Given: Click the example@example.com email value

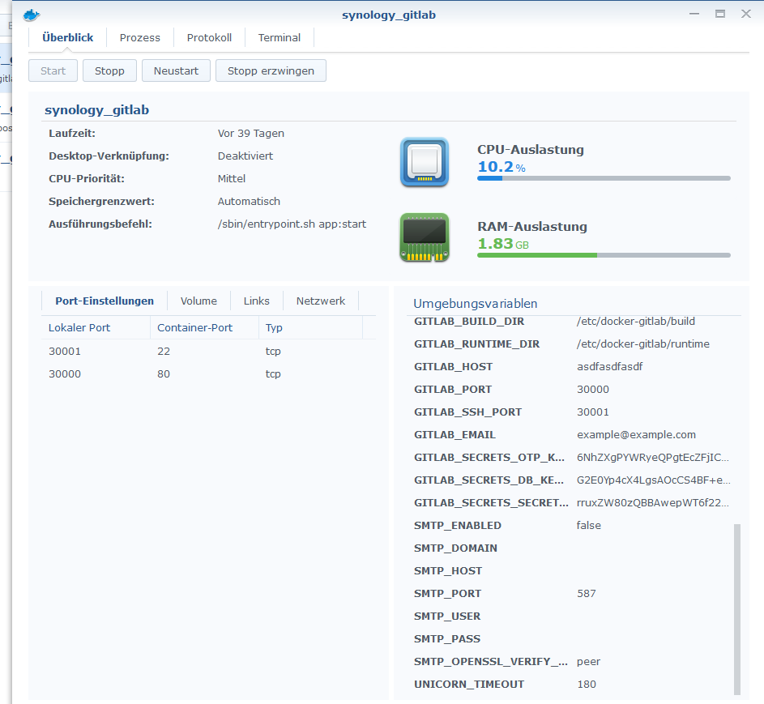Looking at the screenshot, I should point(636,434).
